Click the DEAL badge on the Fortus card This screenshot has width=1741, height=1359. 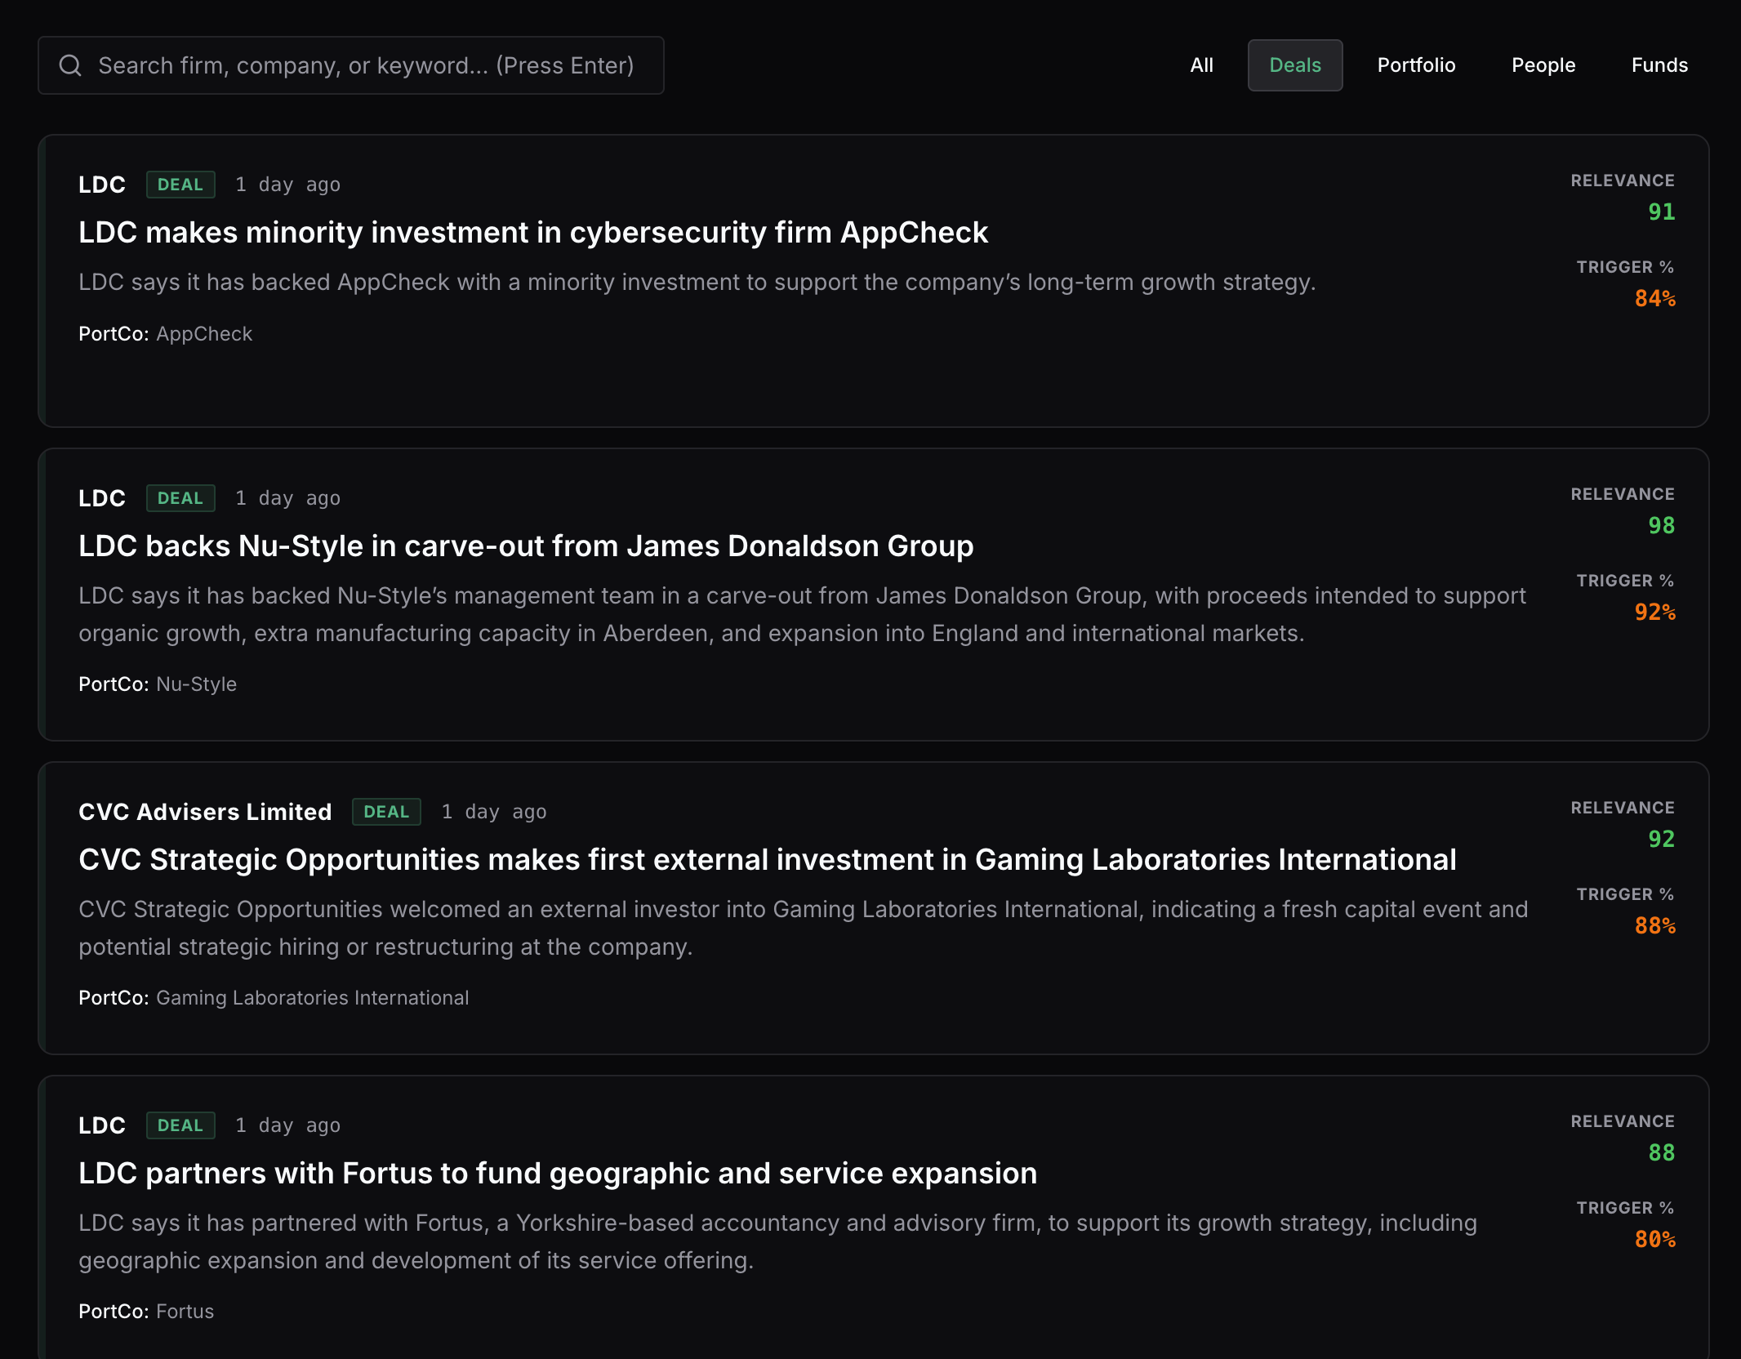tap(180, 1125)
